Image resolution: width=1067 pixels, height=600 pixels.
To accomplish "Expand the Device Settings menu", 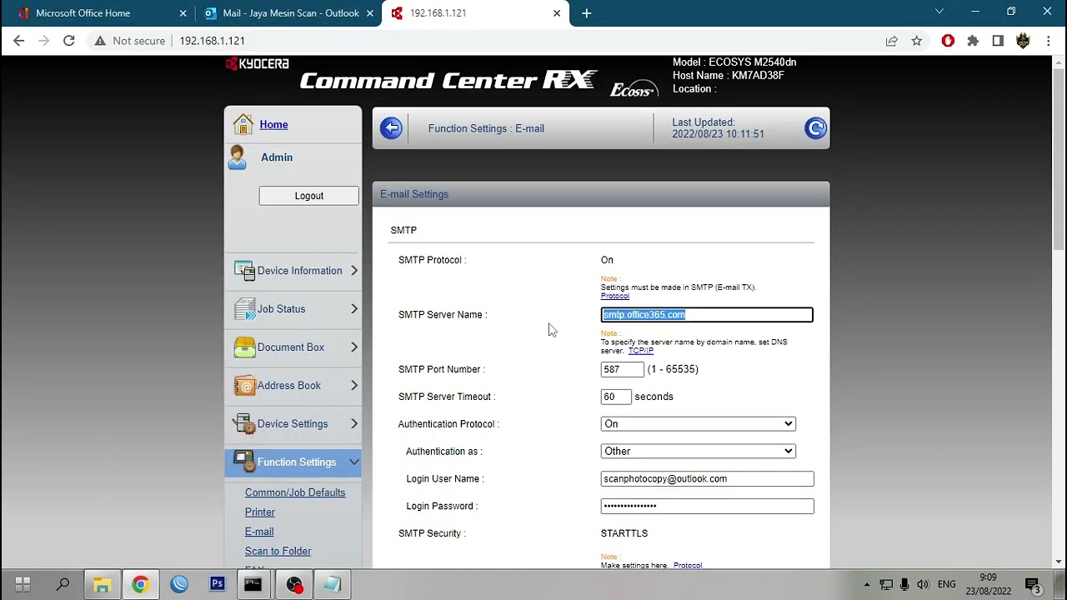I will click(354, 424).
